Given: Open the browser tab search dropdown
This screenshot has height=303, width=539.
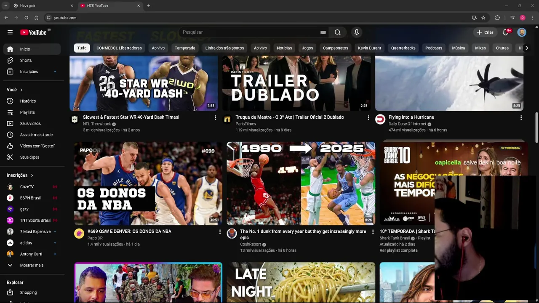Looking at the screenshot, I should tap(5, 5).
